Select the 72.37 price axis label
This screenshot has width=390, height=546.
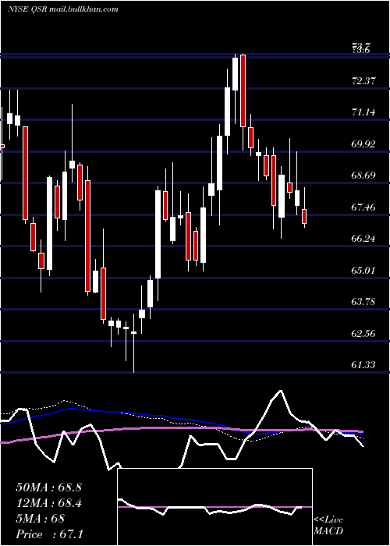pos(363,81)
